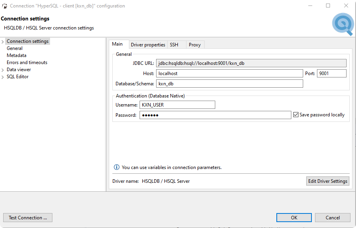
Task: Click the info icon beside variables hint
Action: pos(116,167)
